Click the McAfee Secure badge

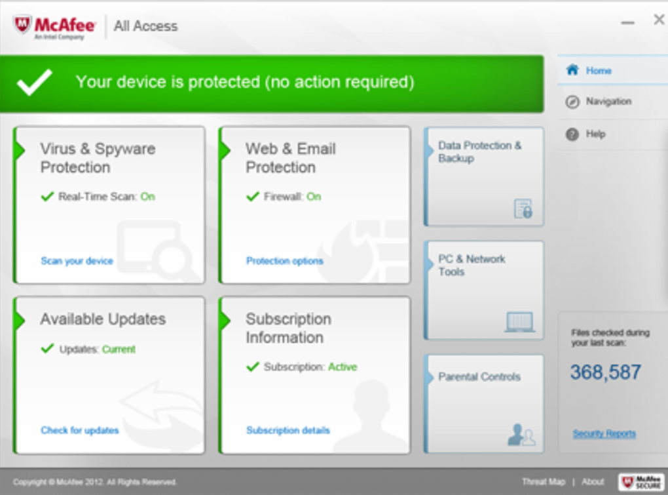(641, 482)
